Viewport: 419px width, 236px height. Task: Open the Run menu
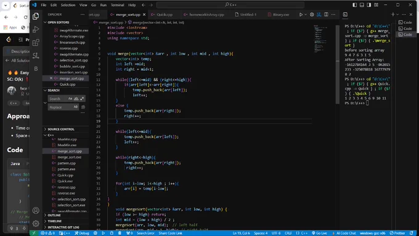tap(103, 5)
